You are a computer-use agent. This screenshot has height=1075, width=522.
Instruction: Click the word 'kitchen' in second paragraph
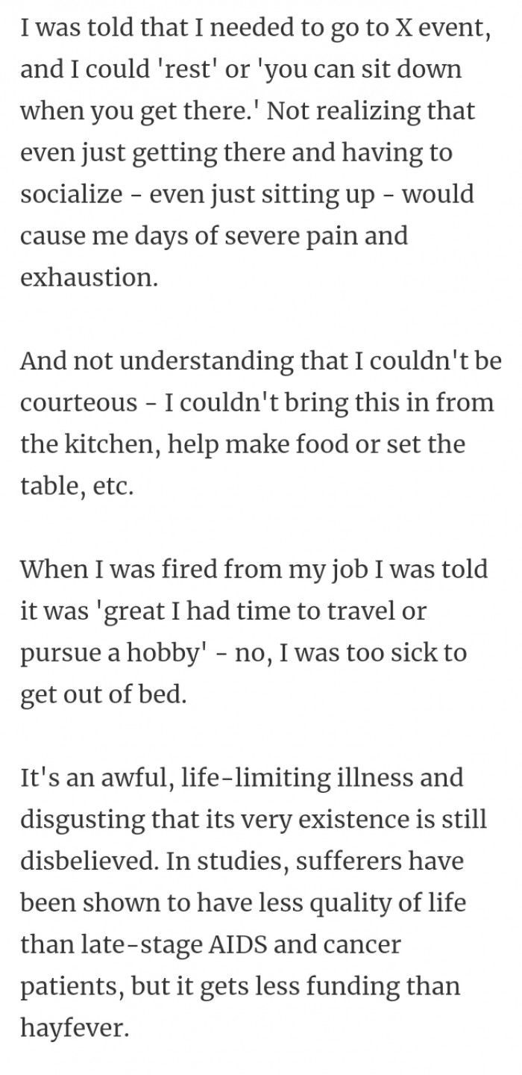pyautogui.click(x=112, y=445)
